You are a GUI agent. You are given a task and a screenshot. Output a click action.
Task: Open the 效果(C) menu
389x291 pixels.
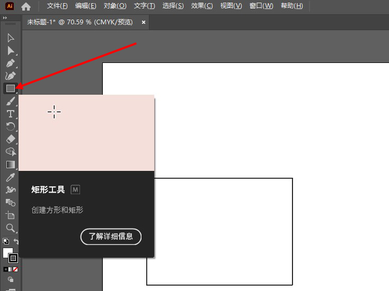pyautogui.click(x=201, y=6)
